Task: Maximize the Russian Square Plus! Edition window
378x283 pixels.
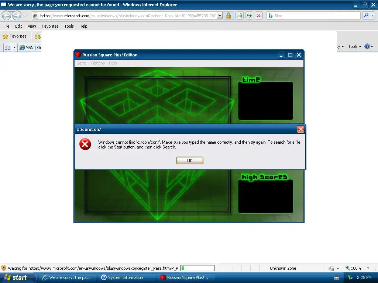Action: (x=290, y=55)
